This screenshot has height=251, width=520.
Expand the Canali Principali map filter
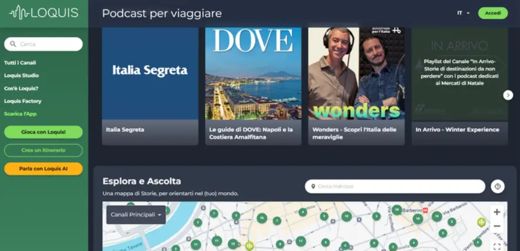point(136,215)
